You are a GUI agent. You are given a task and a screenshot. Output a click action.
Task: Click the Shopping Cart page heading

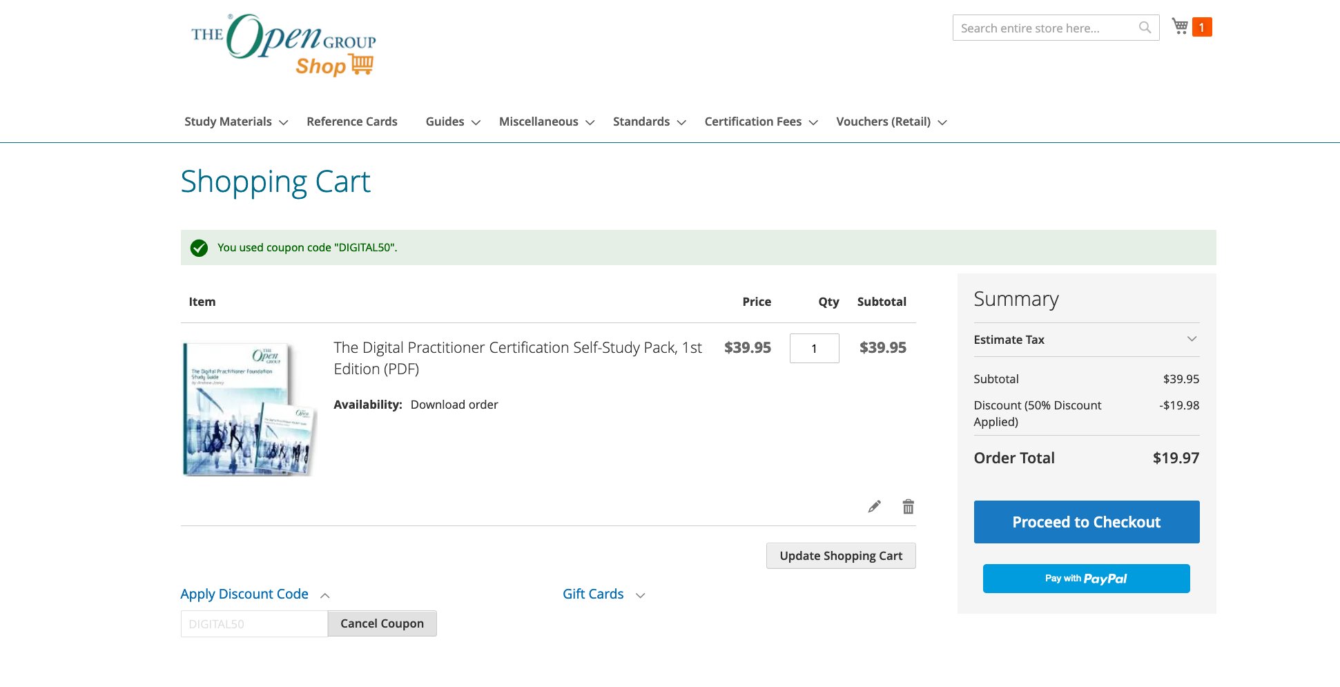pyautogui.click(x=275, y=182)
